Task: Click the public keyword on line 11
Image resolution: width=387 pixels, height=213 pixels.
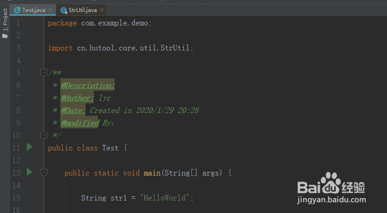Action: pos(60,148)
